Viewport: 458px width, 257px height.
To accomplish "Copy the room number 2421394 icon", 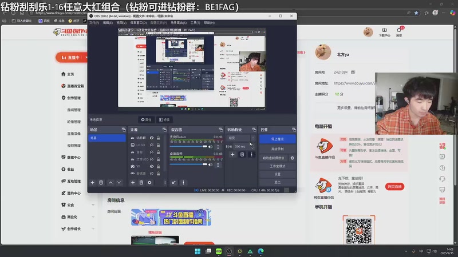I will (x=353, y=73).
